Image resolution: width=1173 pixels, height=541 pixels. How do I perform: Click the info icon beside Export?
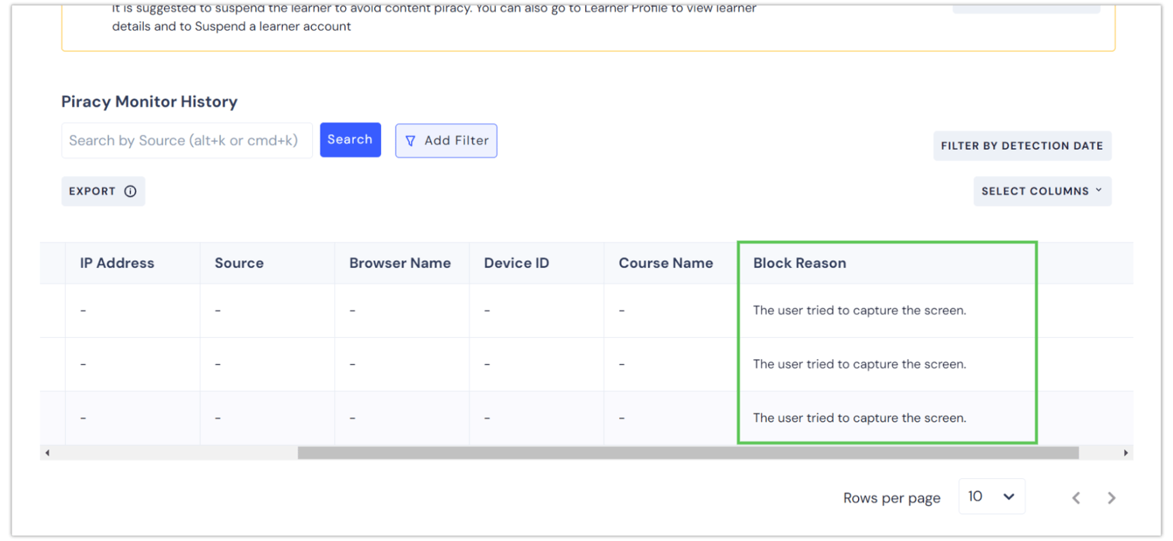(x=130, y=191)
